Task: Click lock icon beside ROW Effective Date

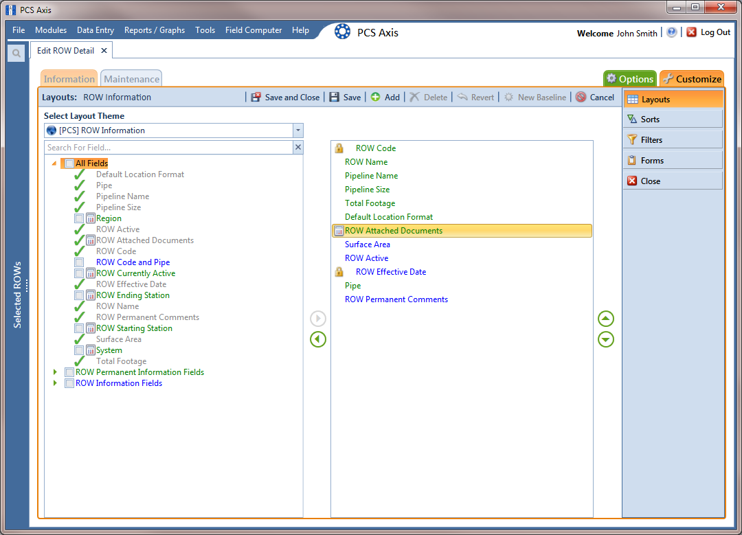Action: tap(339, 271)
